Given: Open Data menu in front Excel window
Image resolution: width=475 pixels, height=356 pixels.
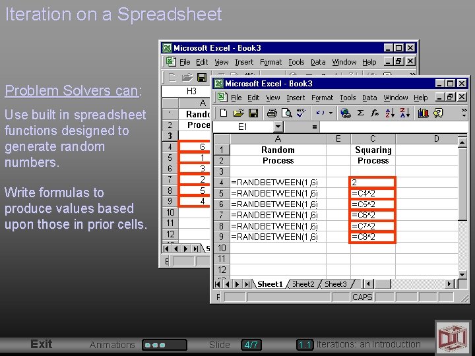Looking at the screenshot, I should 369,98.
